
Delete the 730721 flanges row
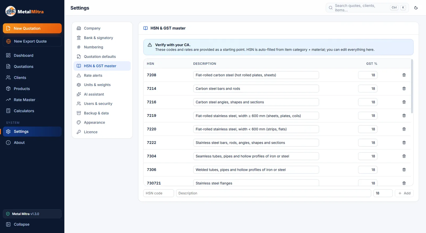pyautogui.click(x=404, y=183)
